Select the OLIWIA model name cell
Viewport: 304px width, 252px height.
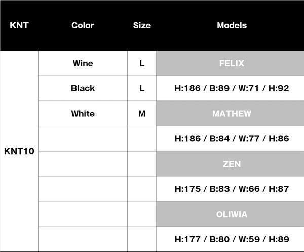(x=232, y=214)
